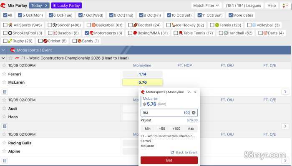Click the helmet icon in the bet slip
This screenshot has width=292, height=166.
pyautogui.click(x=143, y=92)
